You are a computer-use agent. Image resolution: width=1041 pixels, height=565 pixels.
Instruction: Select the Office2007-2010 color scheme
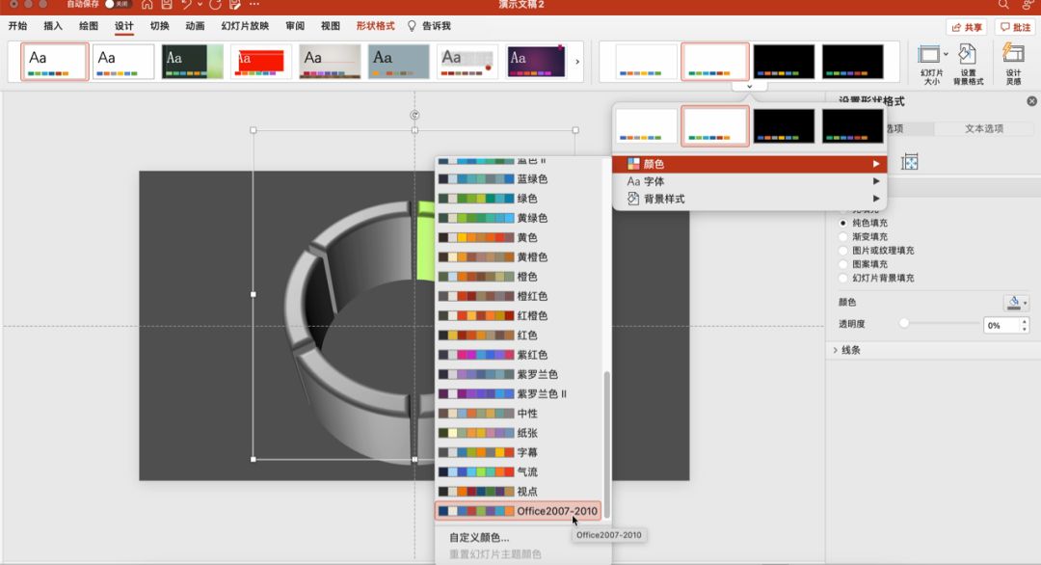[x=519, y=511]
